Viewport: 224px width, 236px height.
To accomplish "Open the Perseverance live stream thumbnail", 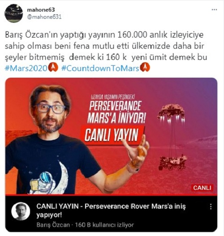I will [111, 136].
